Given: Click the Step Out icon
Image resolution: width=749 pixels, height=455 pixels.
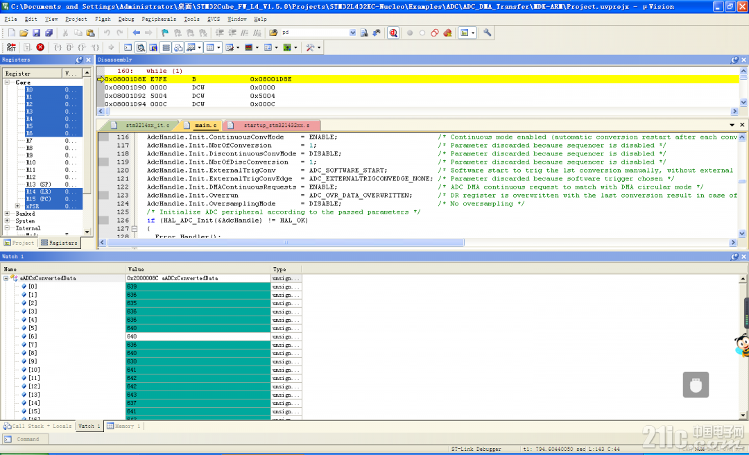Looking at the screenshot, I should pos(83,47).
